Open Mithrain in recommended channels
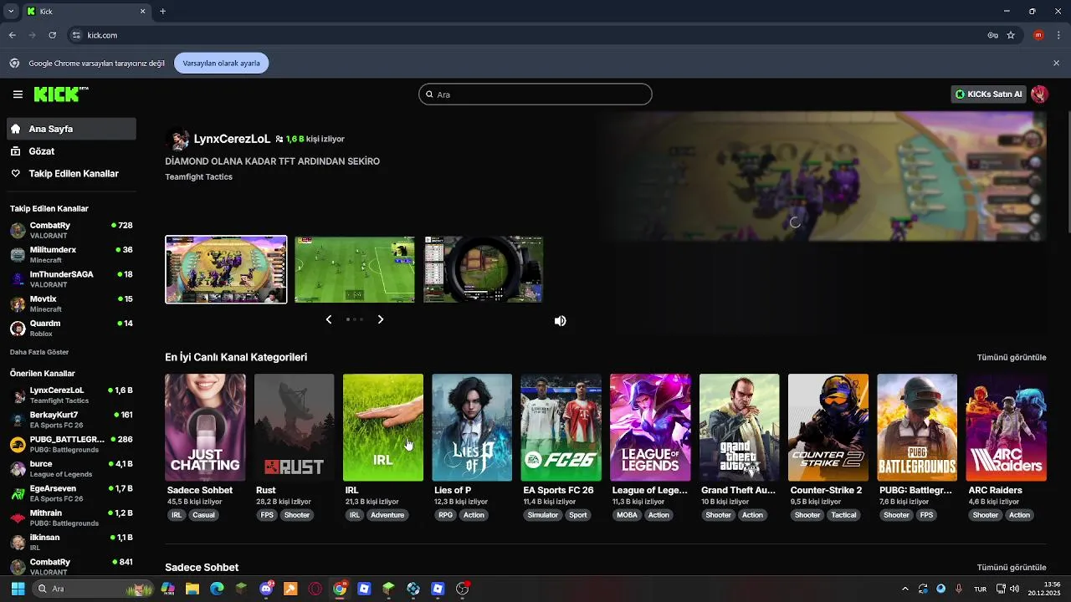This screenshot has width=1071, height=602. click(71, 518)
